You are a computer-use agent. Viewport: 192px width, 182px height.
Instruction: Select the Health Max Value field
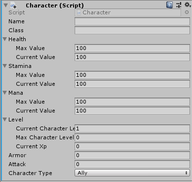[x=132, y=48]
